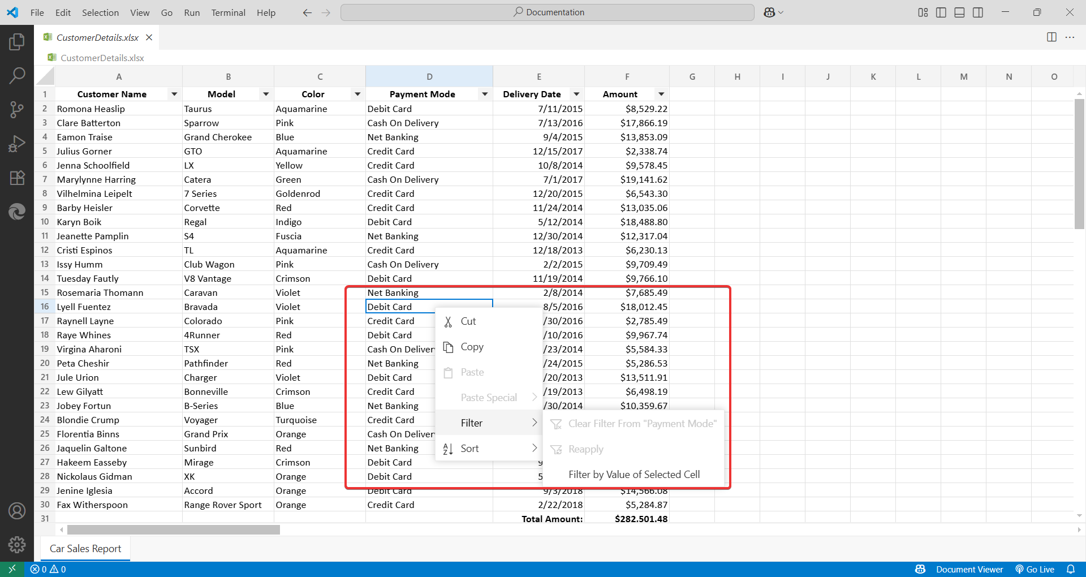The height and width of the screenshot is (577, 1086).
Task: Go forward using the navigation arrow
Action: pos(326,12)
